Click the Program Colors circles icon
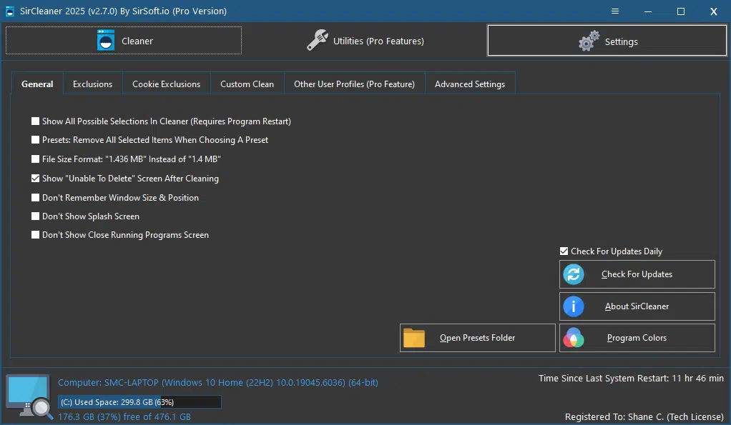The height and width of the screenshot is (425, 731). pos(574,338)
